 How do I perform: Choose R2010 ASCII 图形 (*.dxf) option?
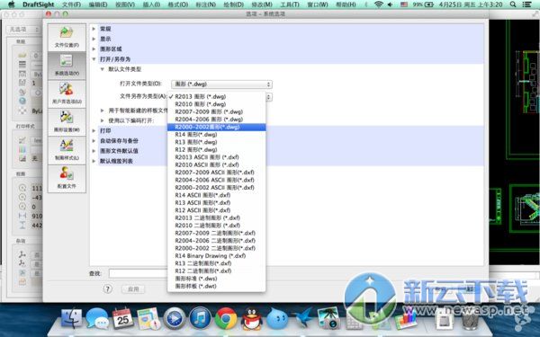tap(216, 164)
